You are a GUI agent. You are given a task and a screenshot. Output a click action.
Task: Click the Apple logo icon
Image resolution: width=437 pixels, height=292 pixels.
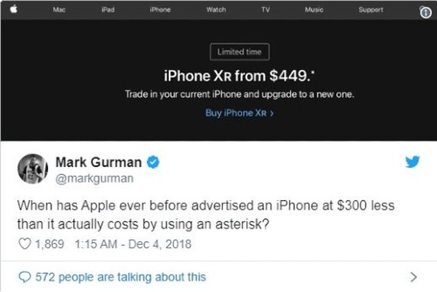13,9
